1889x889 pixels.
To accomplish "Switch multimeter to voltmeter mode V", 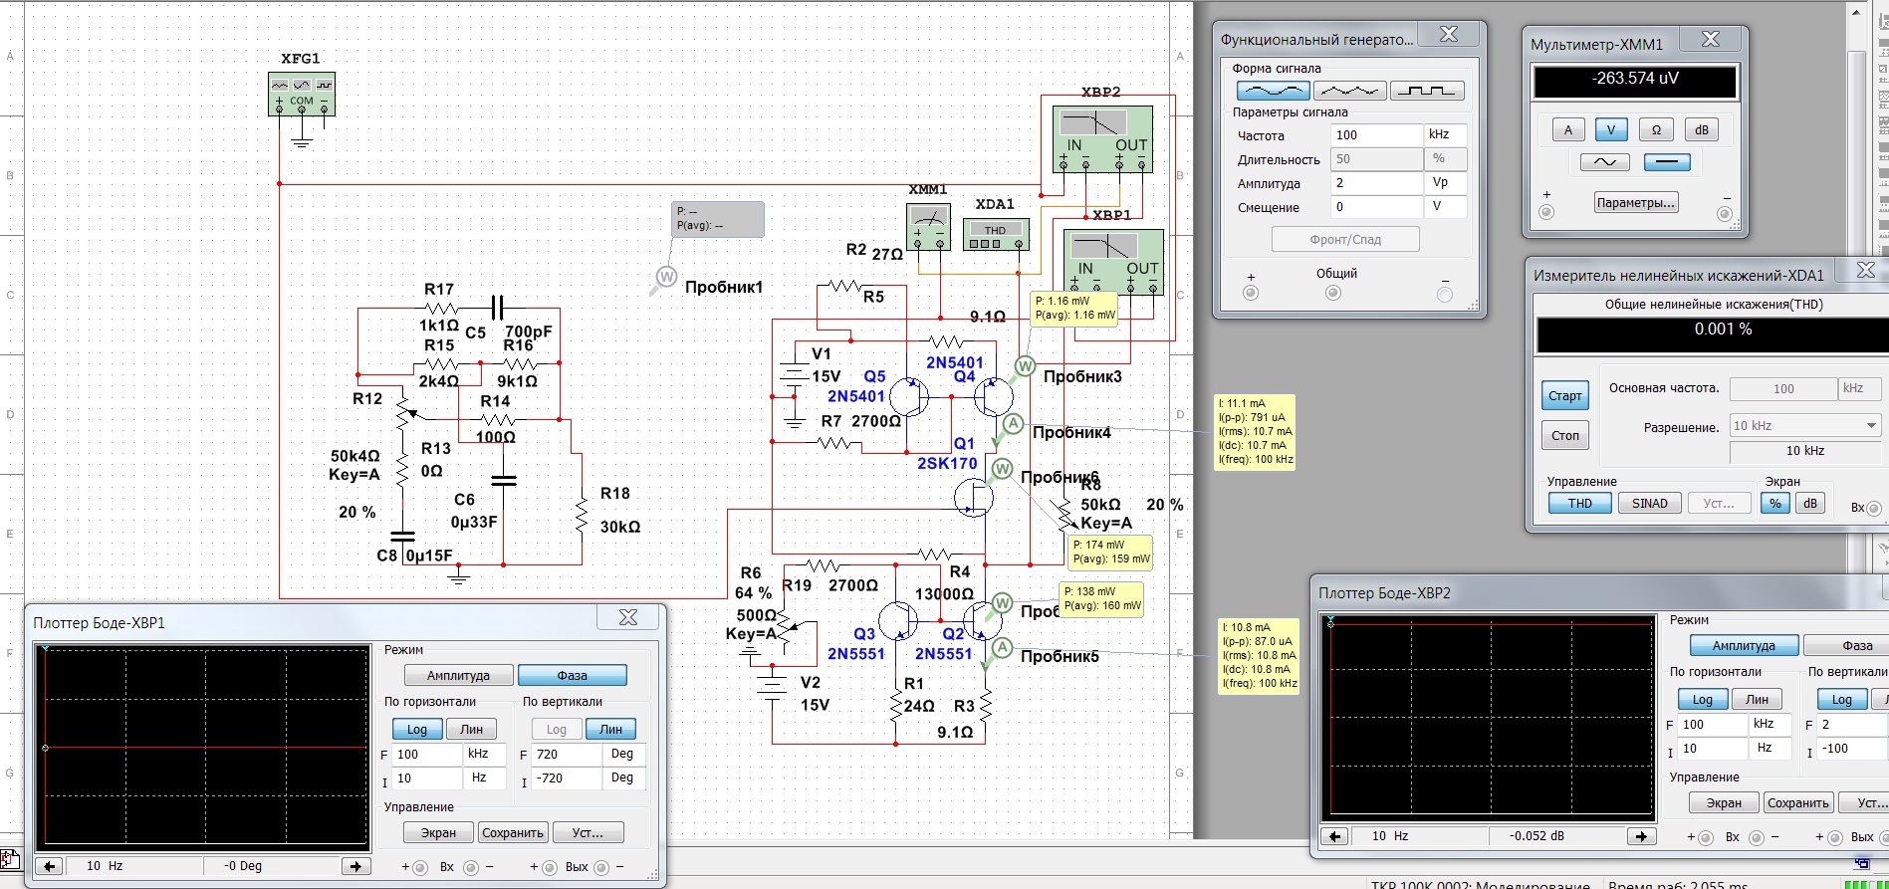I will pos(1611,129).
